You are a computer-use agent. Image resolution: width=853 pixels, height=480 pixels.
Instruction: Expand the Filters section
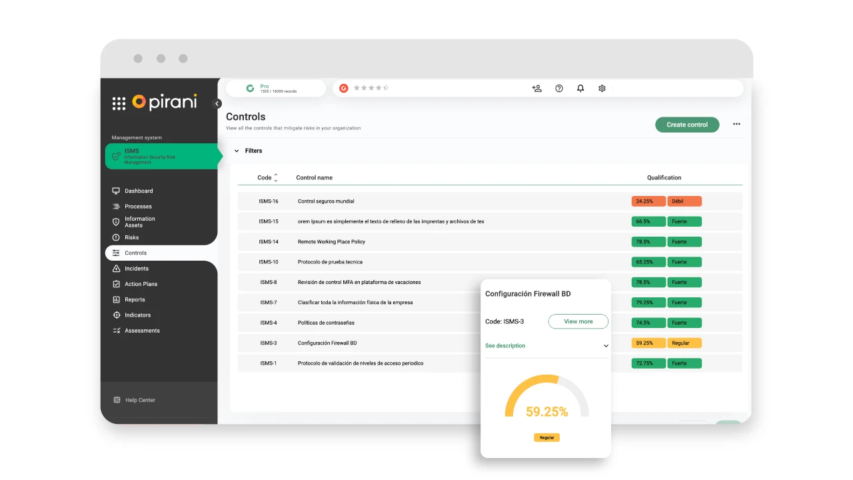tap(237, 151)
